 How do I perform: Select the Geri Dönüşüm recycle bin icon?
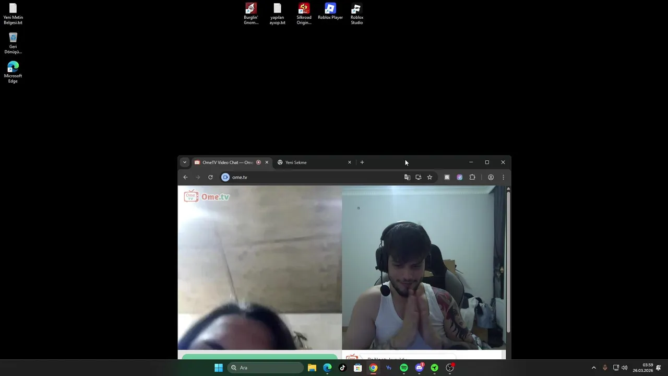[x=13, y=43]
